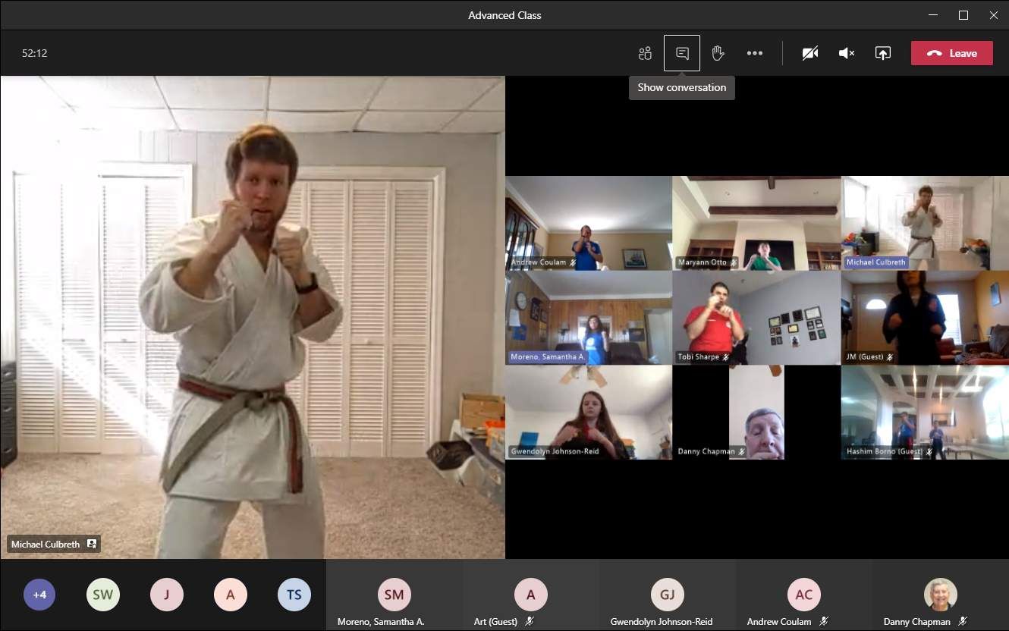Leave the meeting
The width and height of the screenshot is (1009, 631).
[951, 53]
